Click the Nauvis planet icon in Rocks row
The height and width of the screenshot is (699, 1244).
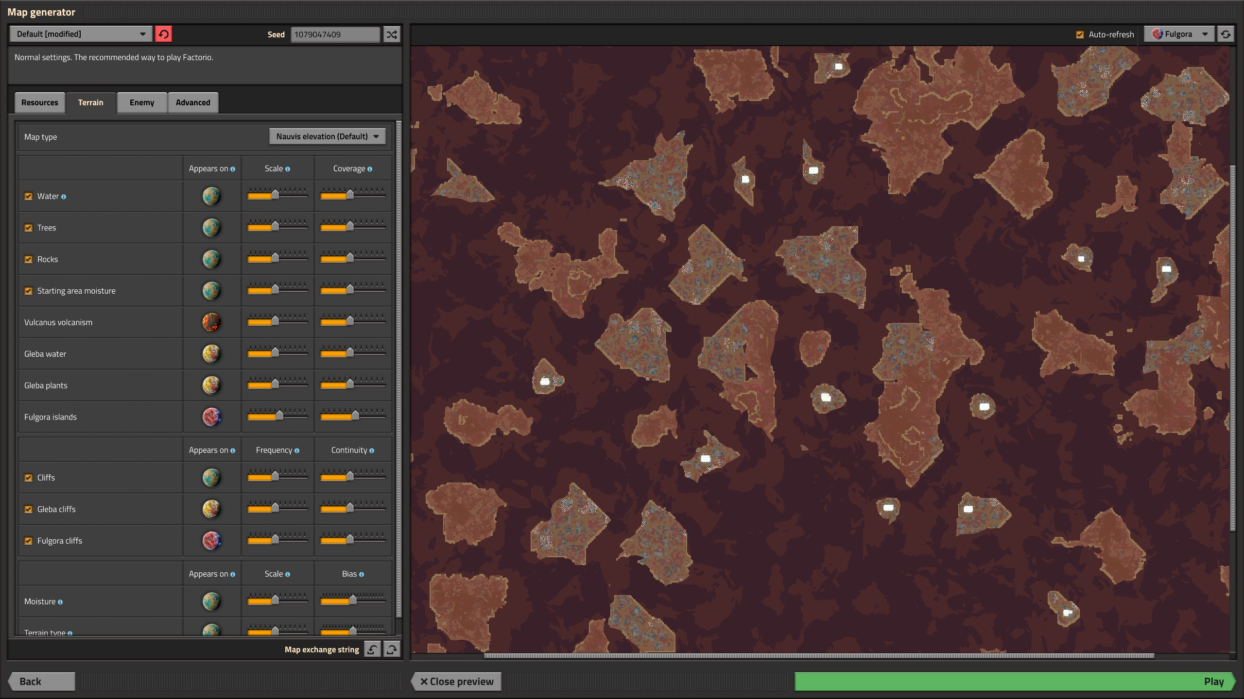coord(211,259)
